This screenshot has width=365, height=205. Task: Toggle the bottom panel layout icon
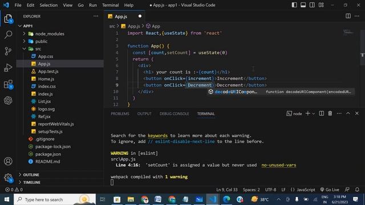click(303, 5)
